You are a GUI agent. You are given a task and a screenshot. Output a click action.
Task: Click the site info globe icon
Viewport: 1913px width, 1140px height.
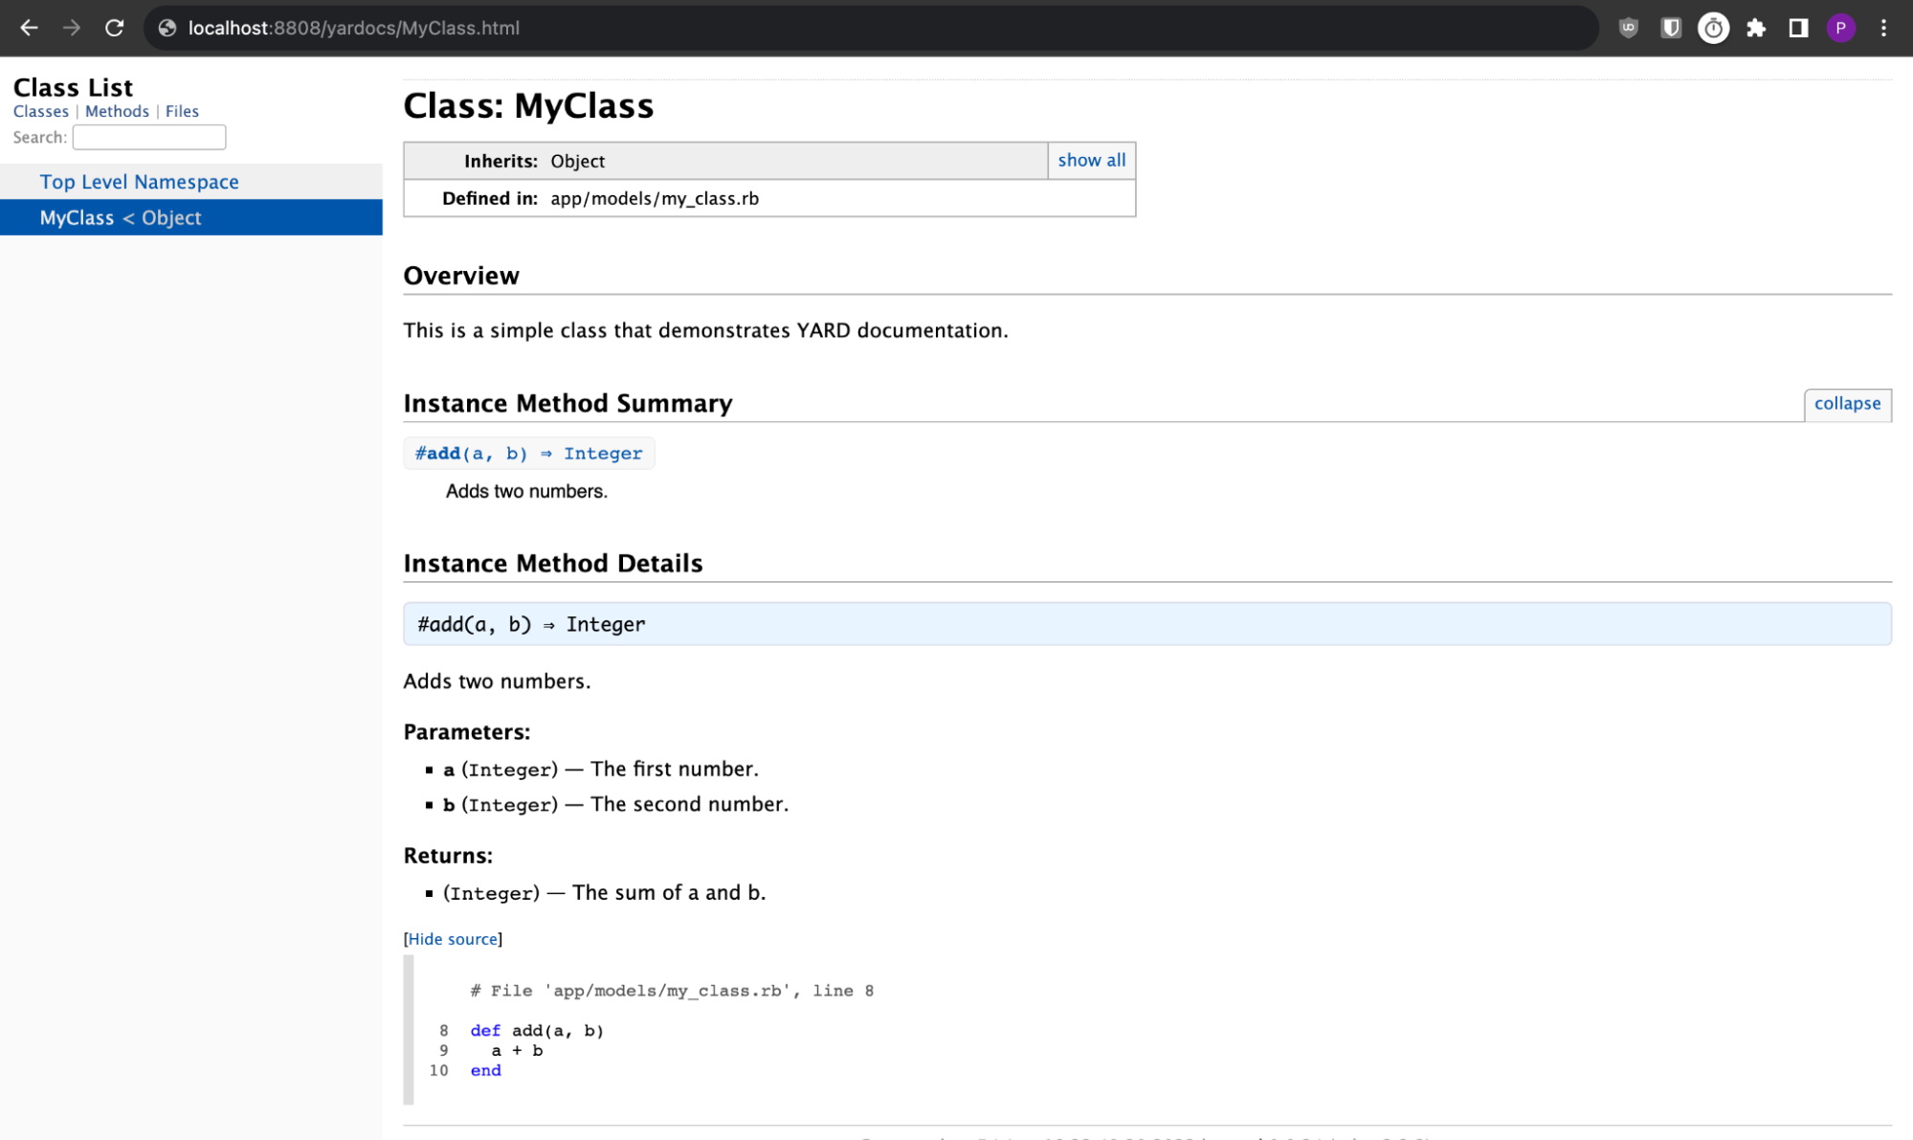(167, 28)
